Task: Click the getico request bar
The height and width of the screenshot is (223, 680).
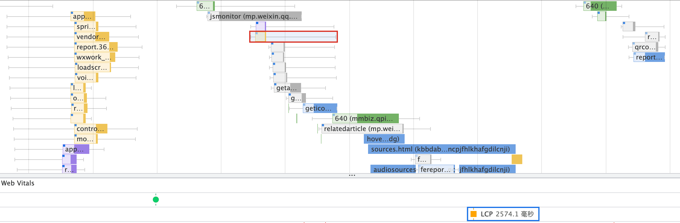Action: click(x=320, y=108)
